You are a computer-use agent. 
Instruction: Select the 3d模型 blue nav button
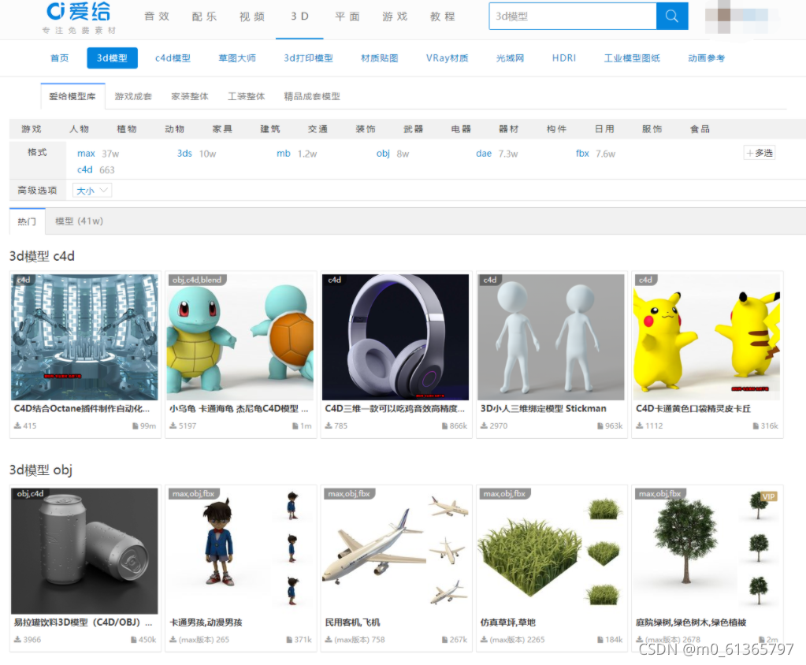coord(112,58)
